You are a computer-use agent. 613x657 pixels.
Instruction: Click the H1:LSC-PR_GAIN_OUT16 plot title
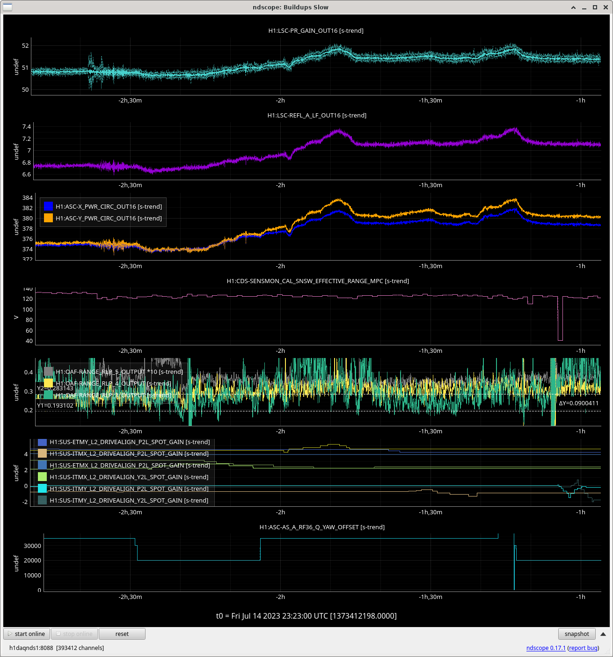point(316,30)
